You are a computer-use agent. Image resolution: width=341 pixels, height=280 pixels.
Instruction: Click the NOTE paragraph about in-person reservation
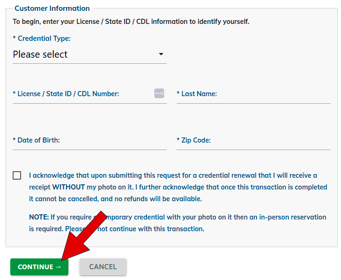[178, 223]
